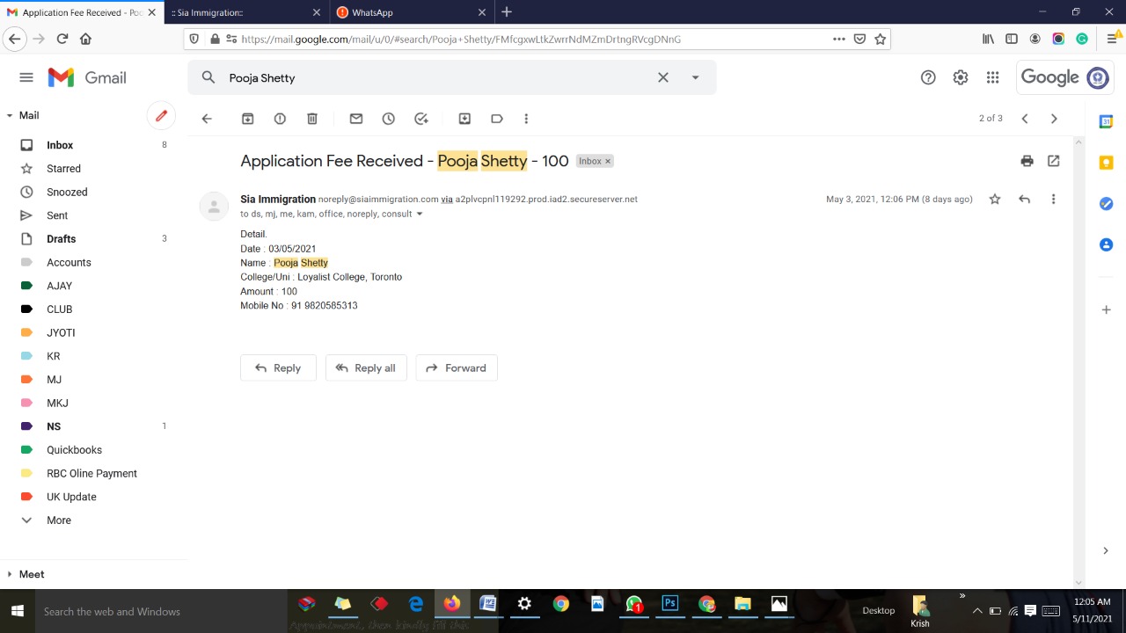The image size is (1126, 633).
Task: Open message More menu beside reply arrow
Action: (x=1053, y=200)
